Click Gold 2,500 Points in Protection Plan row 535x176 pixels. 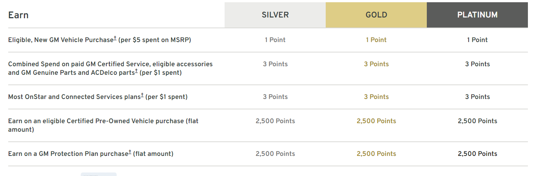point(376,154)
